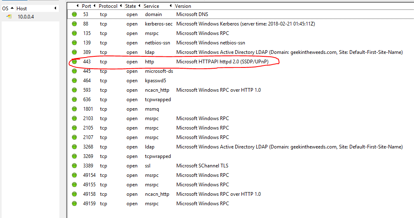
Task: Sort by the Protocol column header
Action: pos(108,6)
